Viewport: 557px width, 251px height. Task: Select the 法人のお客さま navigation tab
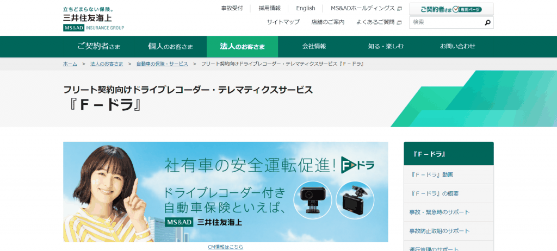242,46
